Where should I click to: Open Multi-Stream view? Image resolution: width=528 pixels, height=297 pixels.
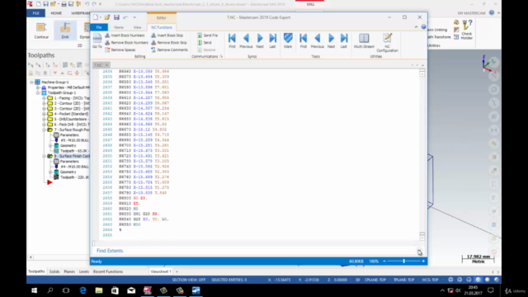(364, 40)
